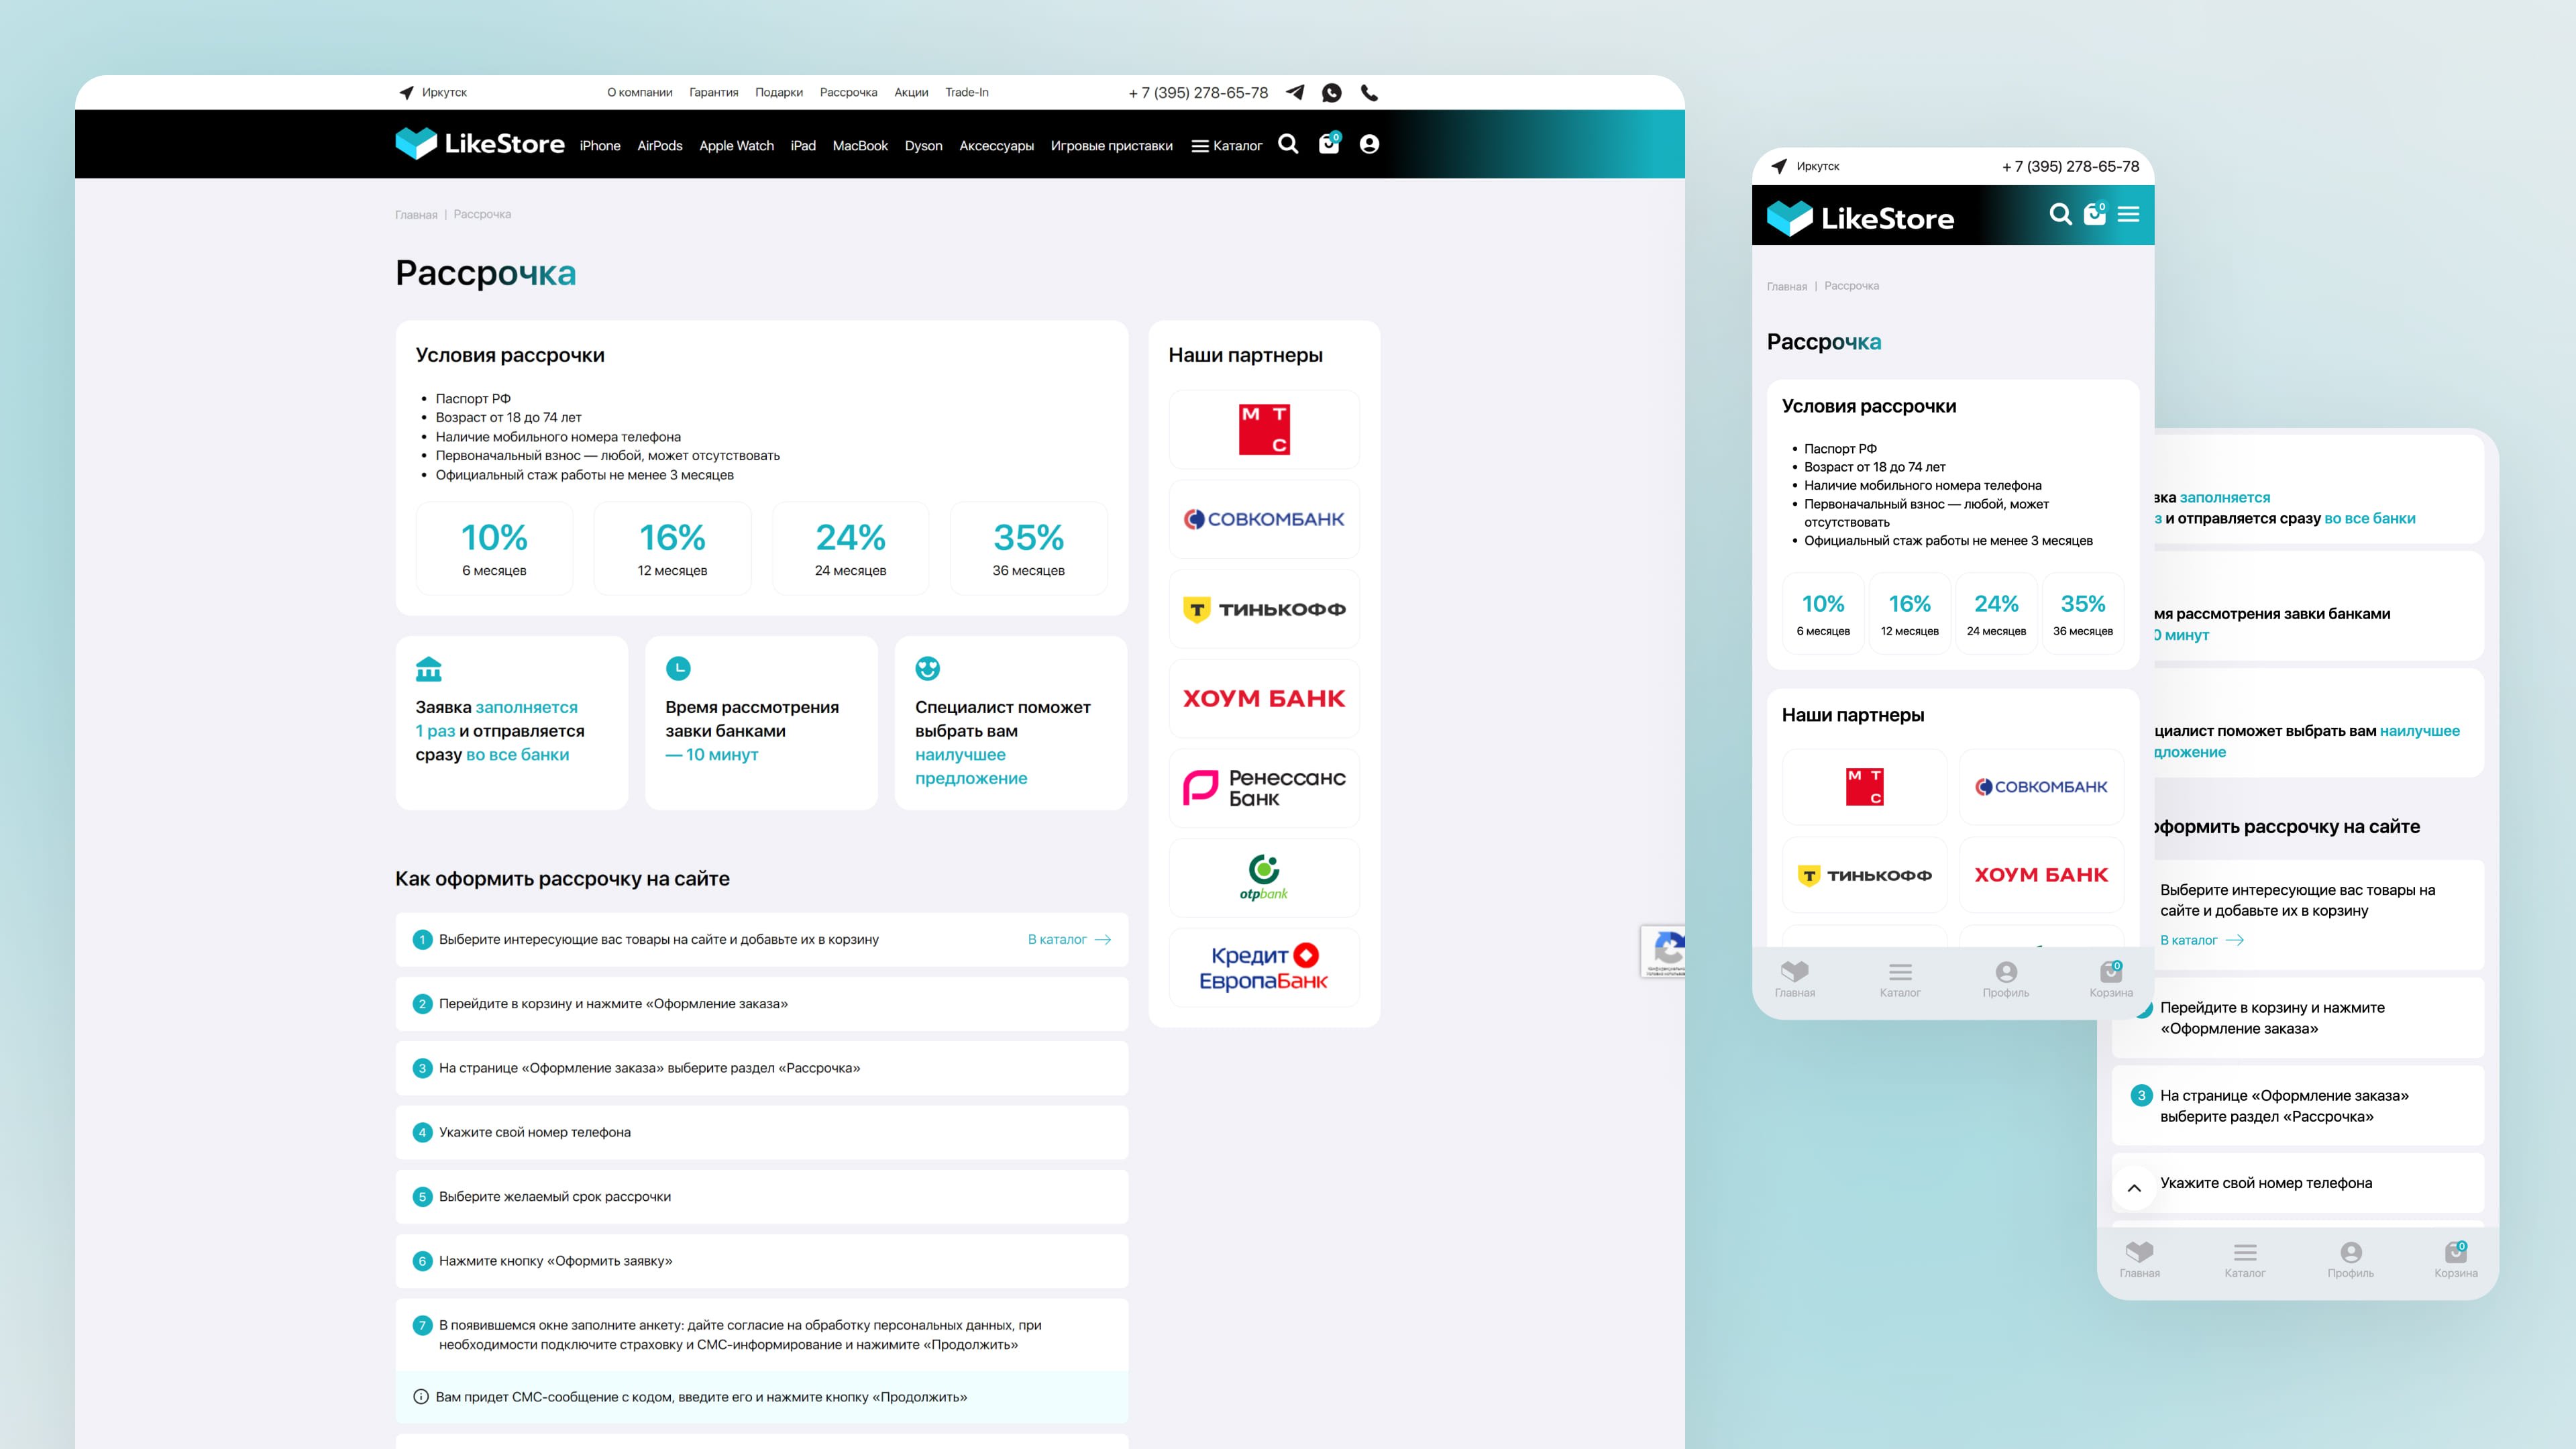2576x1449 pixels.
Task: Click the desktop user profile icon
Action: coord(1369,144)
